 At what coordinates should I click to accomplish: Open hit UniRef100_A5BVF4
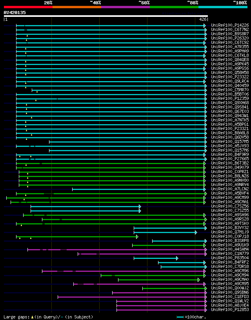point(230,193)
